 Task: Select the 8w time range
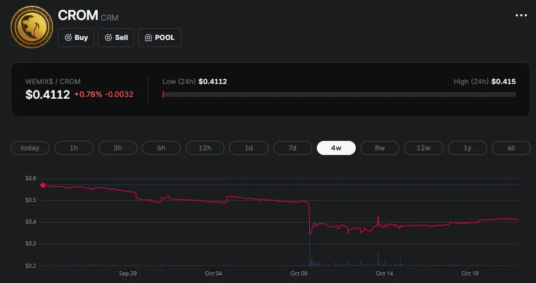(380, 148)
